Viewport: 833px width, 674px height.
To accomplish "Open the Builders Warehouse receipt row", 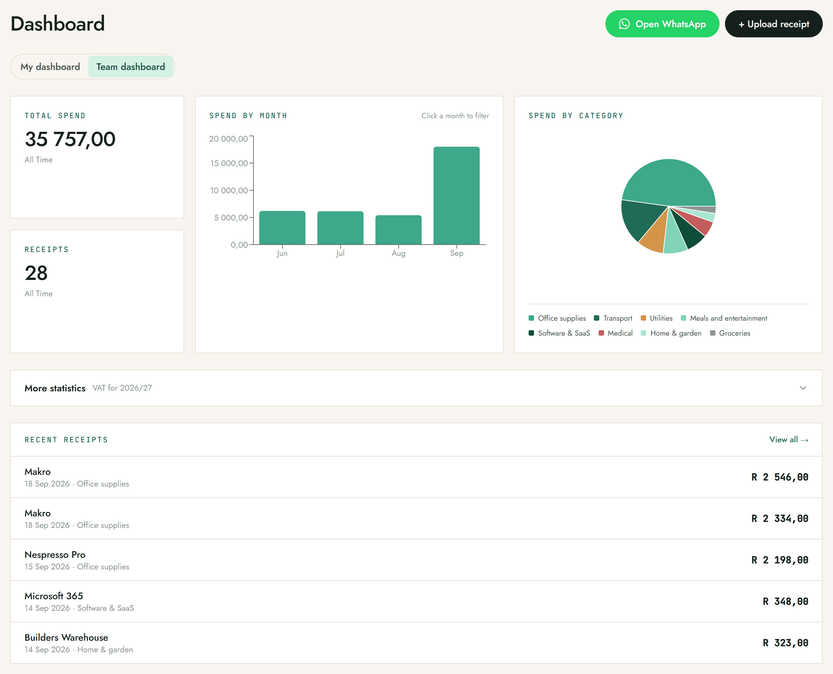I will [416, 643].
